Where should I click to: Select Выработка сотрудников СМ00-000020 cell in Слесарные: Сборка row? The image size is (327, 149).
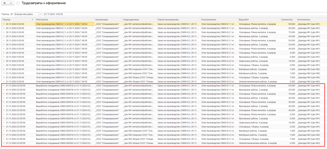pyautogui.click(x=64, y=139)
